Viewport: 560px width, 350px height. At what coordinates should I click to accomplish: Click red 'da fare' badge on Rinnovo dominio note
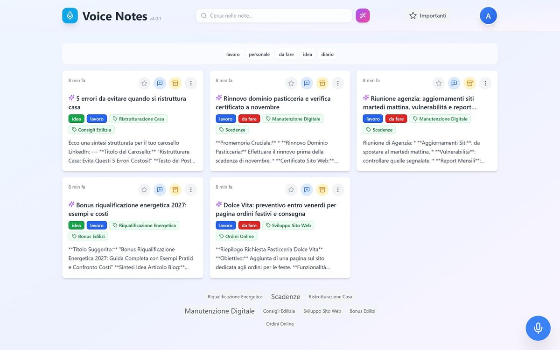pos(249,119)
